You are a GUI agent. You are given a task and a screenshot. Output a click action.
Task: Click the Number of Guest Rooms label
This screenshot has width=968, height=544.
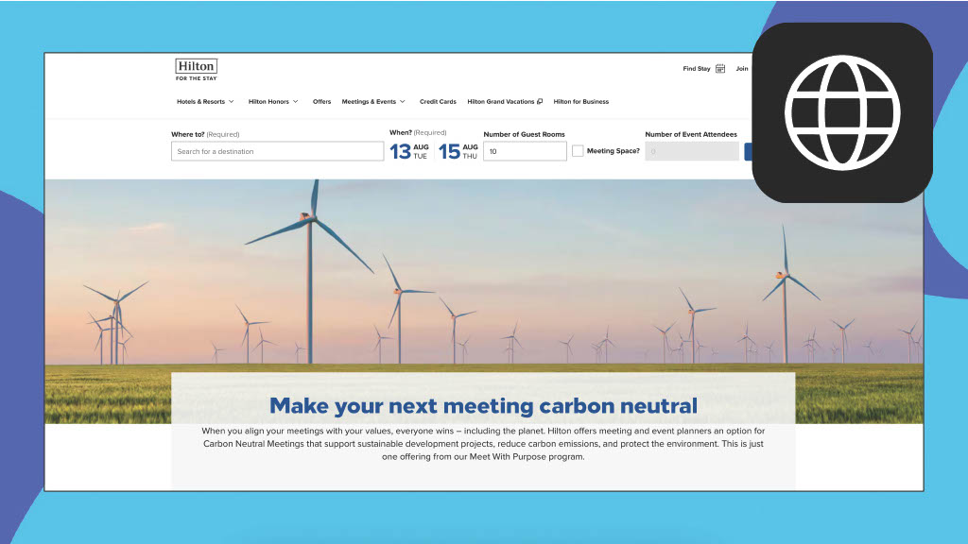coord(524,134)
